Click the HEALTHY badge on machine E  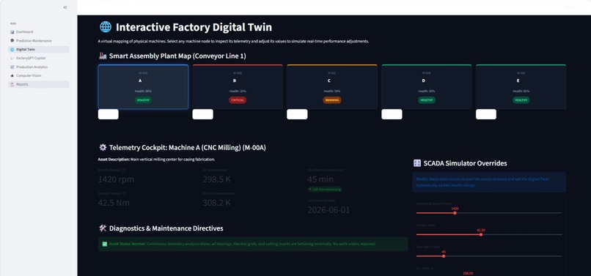pos(521,100)
